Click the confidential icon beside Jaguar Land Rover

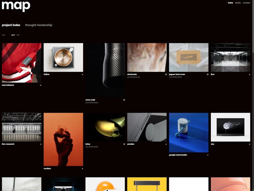[x=208, y=74]
